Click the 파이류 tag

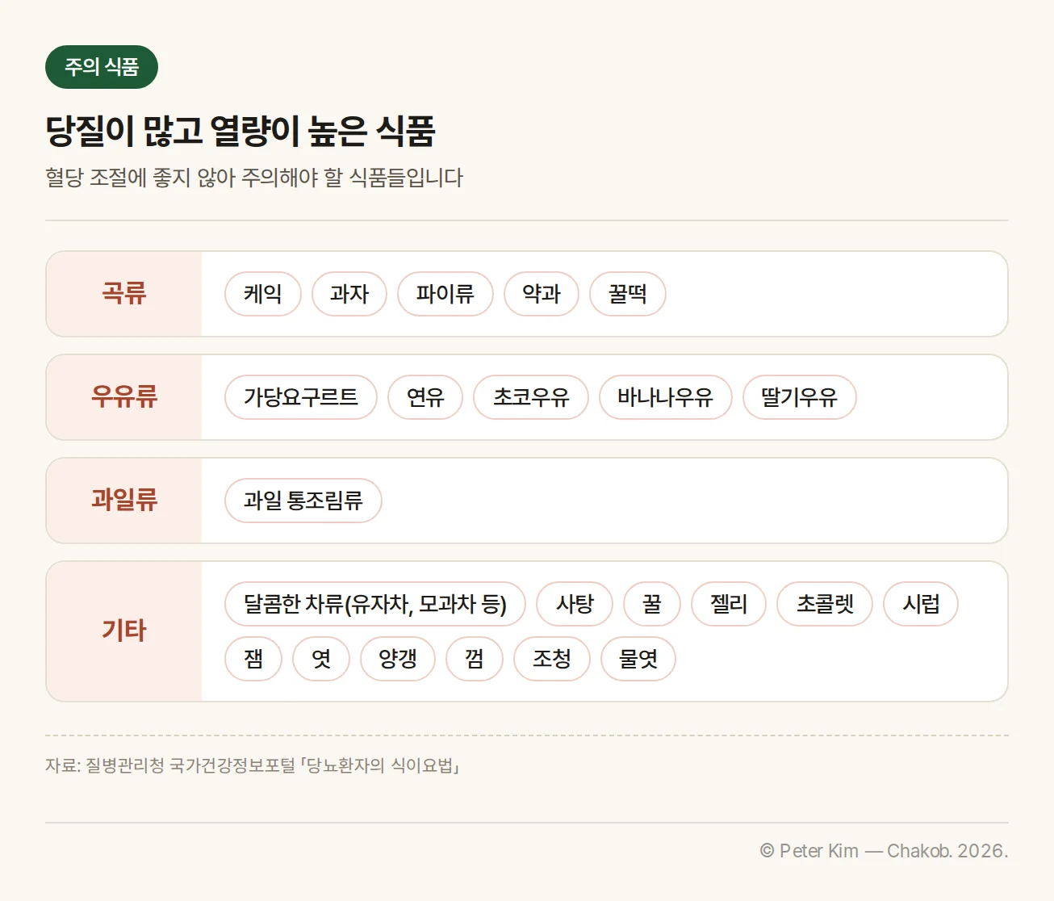click(445, 294)
